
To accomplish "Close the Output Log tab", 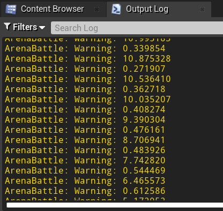I will coord(202,9).
